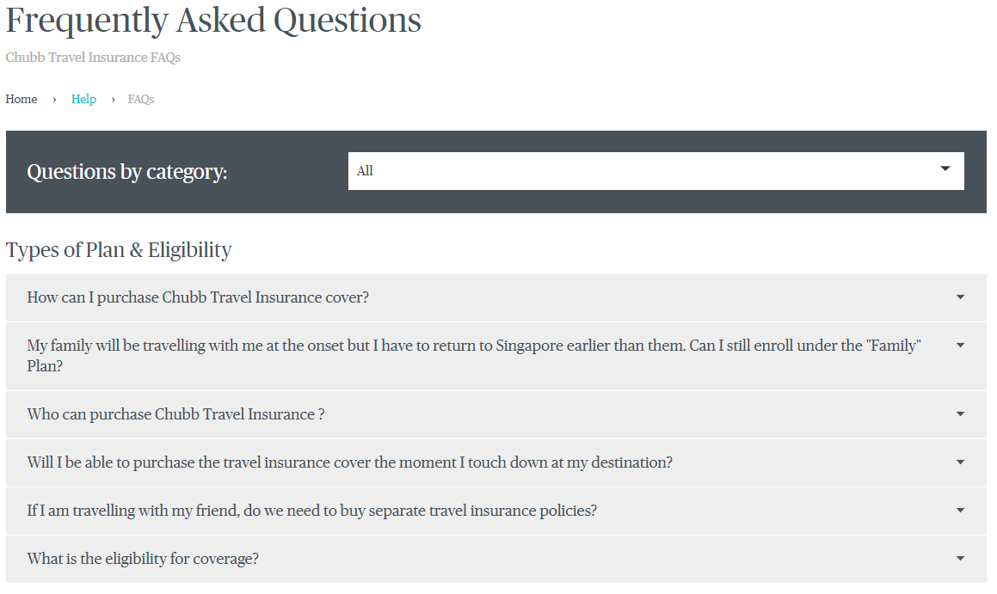Open the Help breadcrumb link
This screenshot has height=594, width=997.
click(83, 99)
